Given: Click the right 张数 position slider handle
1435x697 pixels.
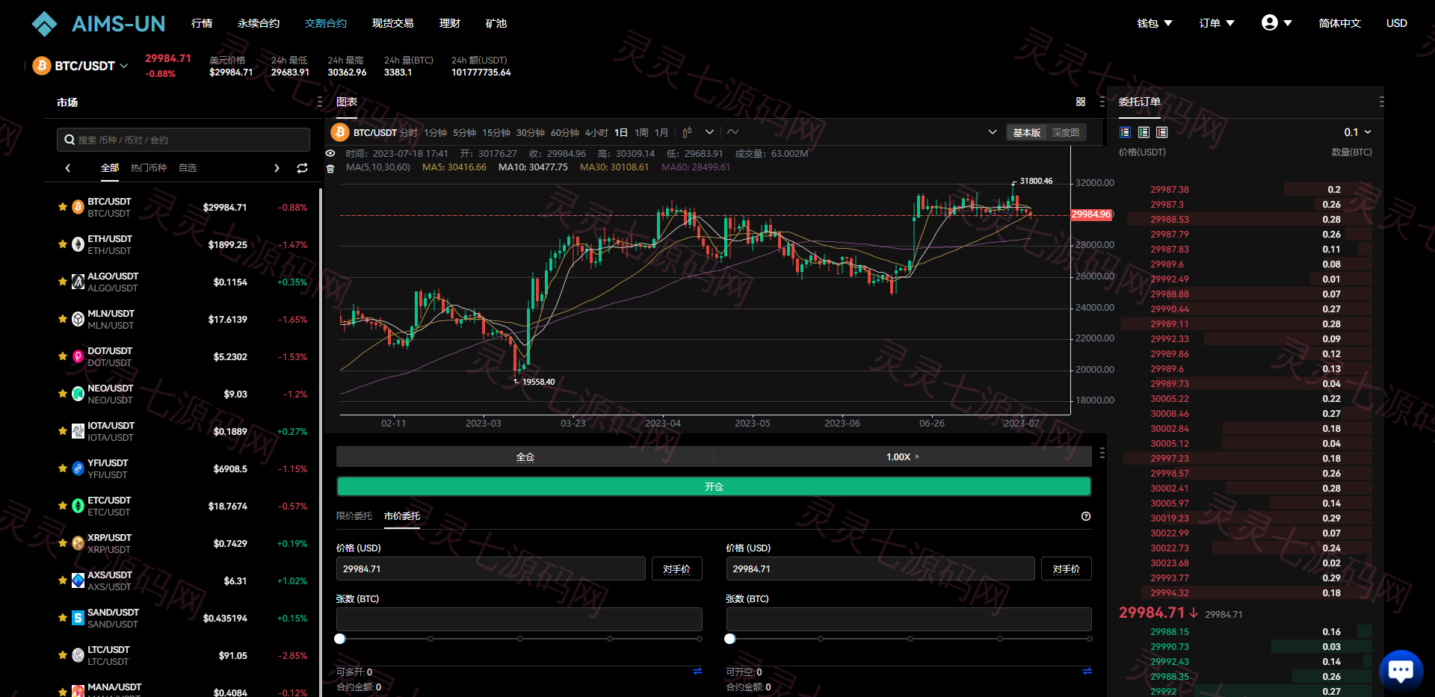Looking at the screenshot, I should tap(730, 639).
